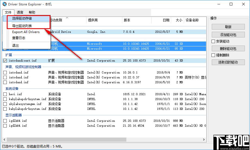Image resolution: width=250 pixels, height=150 pixels.
Task: Check intcdaud.inf version 10.22.0.37 checkbox
Action: pos(5,77)
